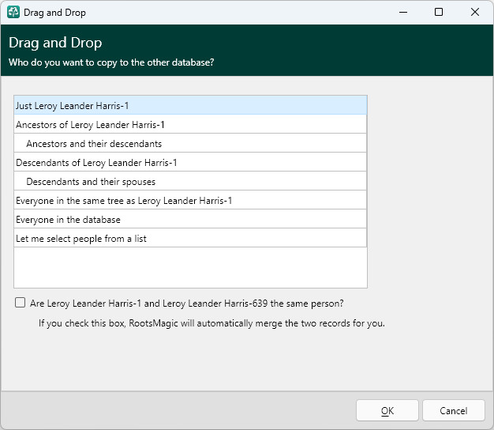Viewport: 494px width, 430px height.
Task: Choose 'Everyone in the database'
Action: tap(190, 219)
